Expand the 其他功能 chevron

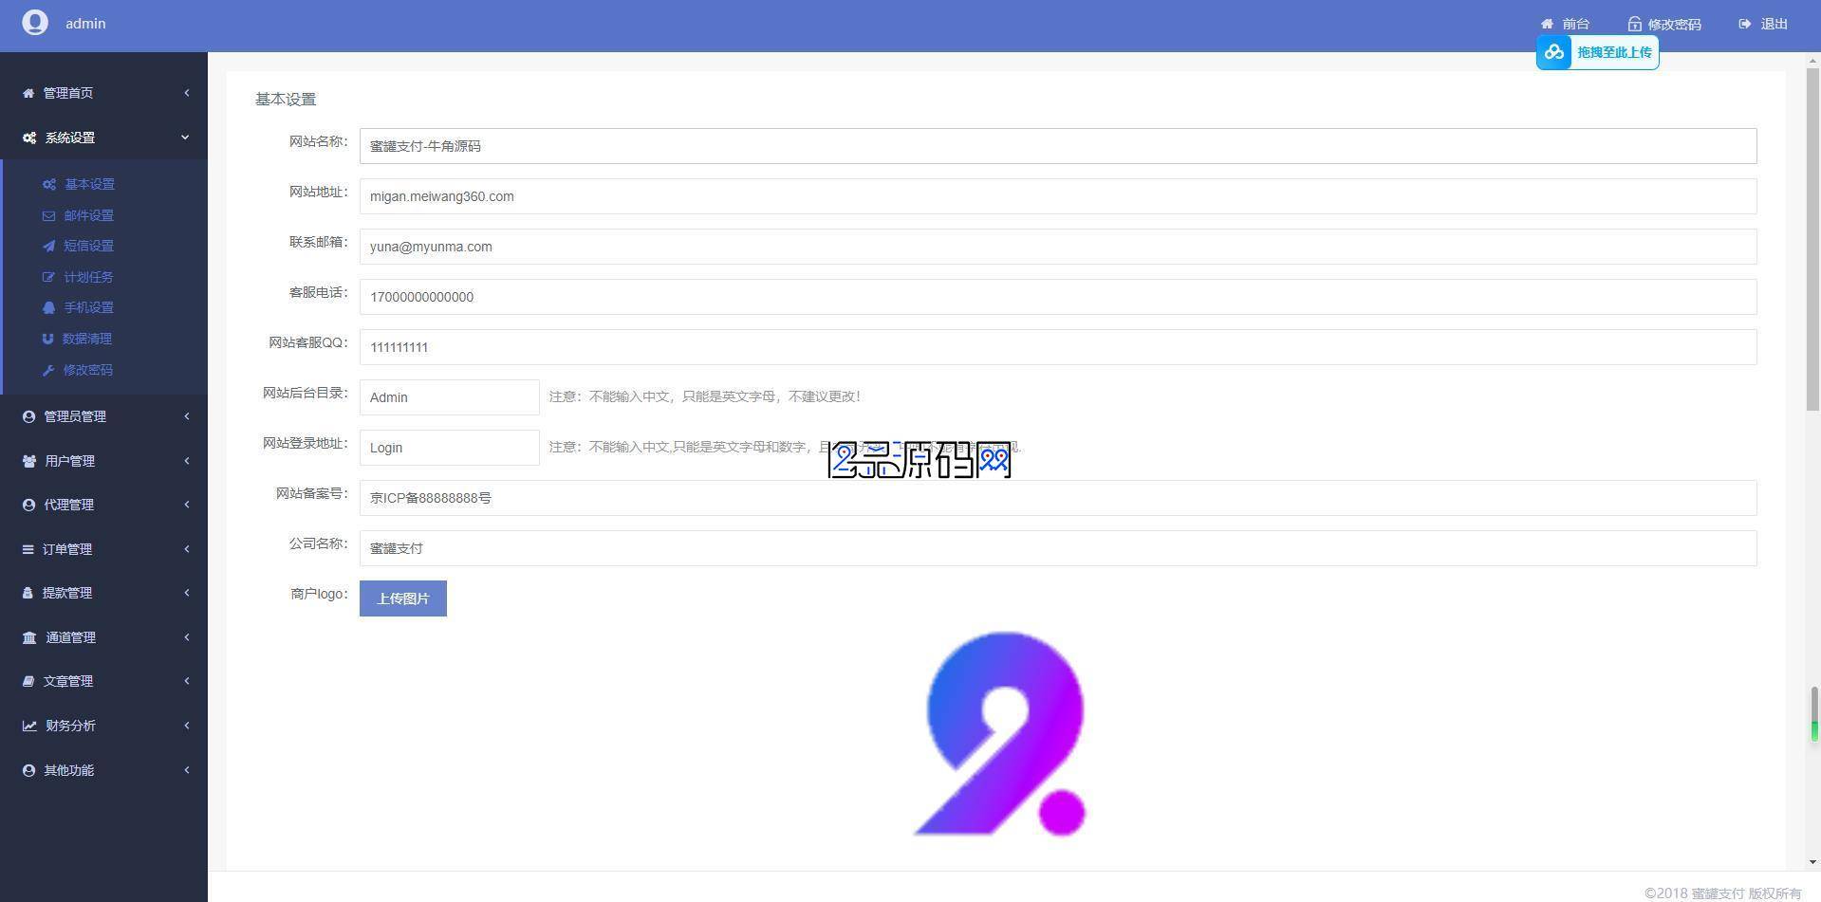point(186,769)
